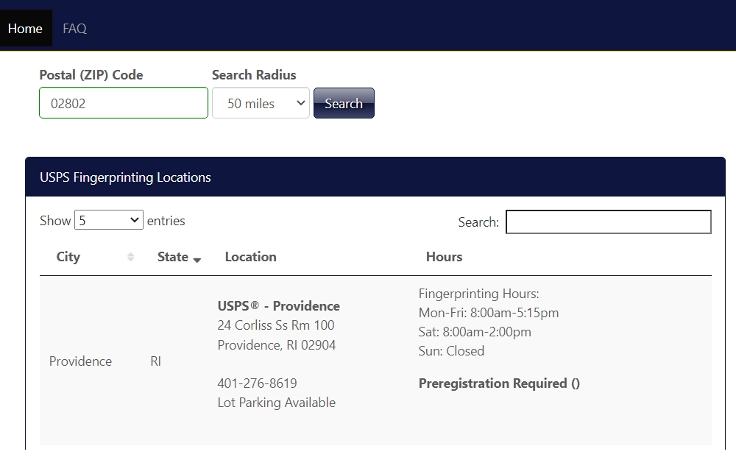736x460 pixels.
Task: Click the Fingerprinting Hours: label
Action: tap(479, 294)
